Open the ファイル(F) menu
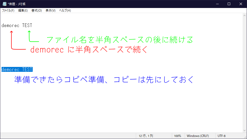 pyautogui.click(x=8, y=11)
